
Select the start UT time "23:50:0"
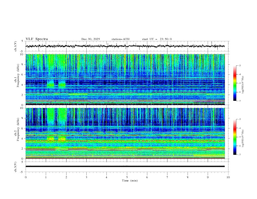(165, 39)
